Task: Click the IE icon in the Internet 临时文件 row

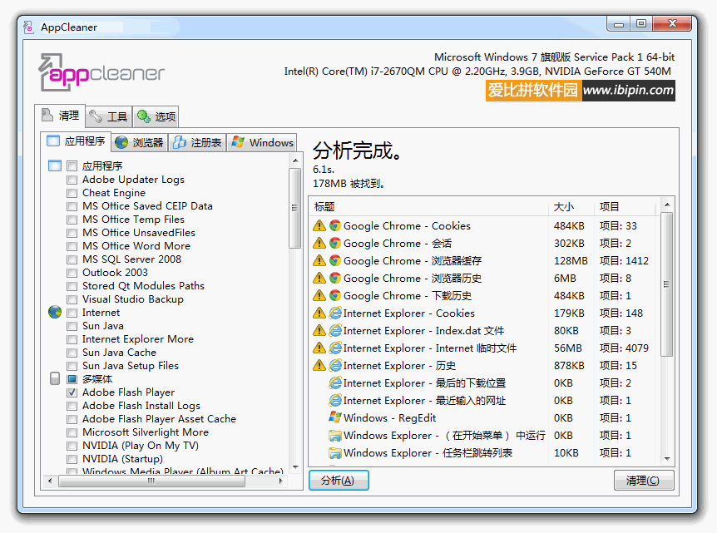Action: [x=335, y=348]
